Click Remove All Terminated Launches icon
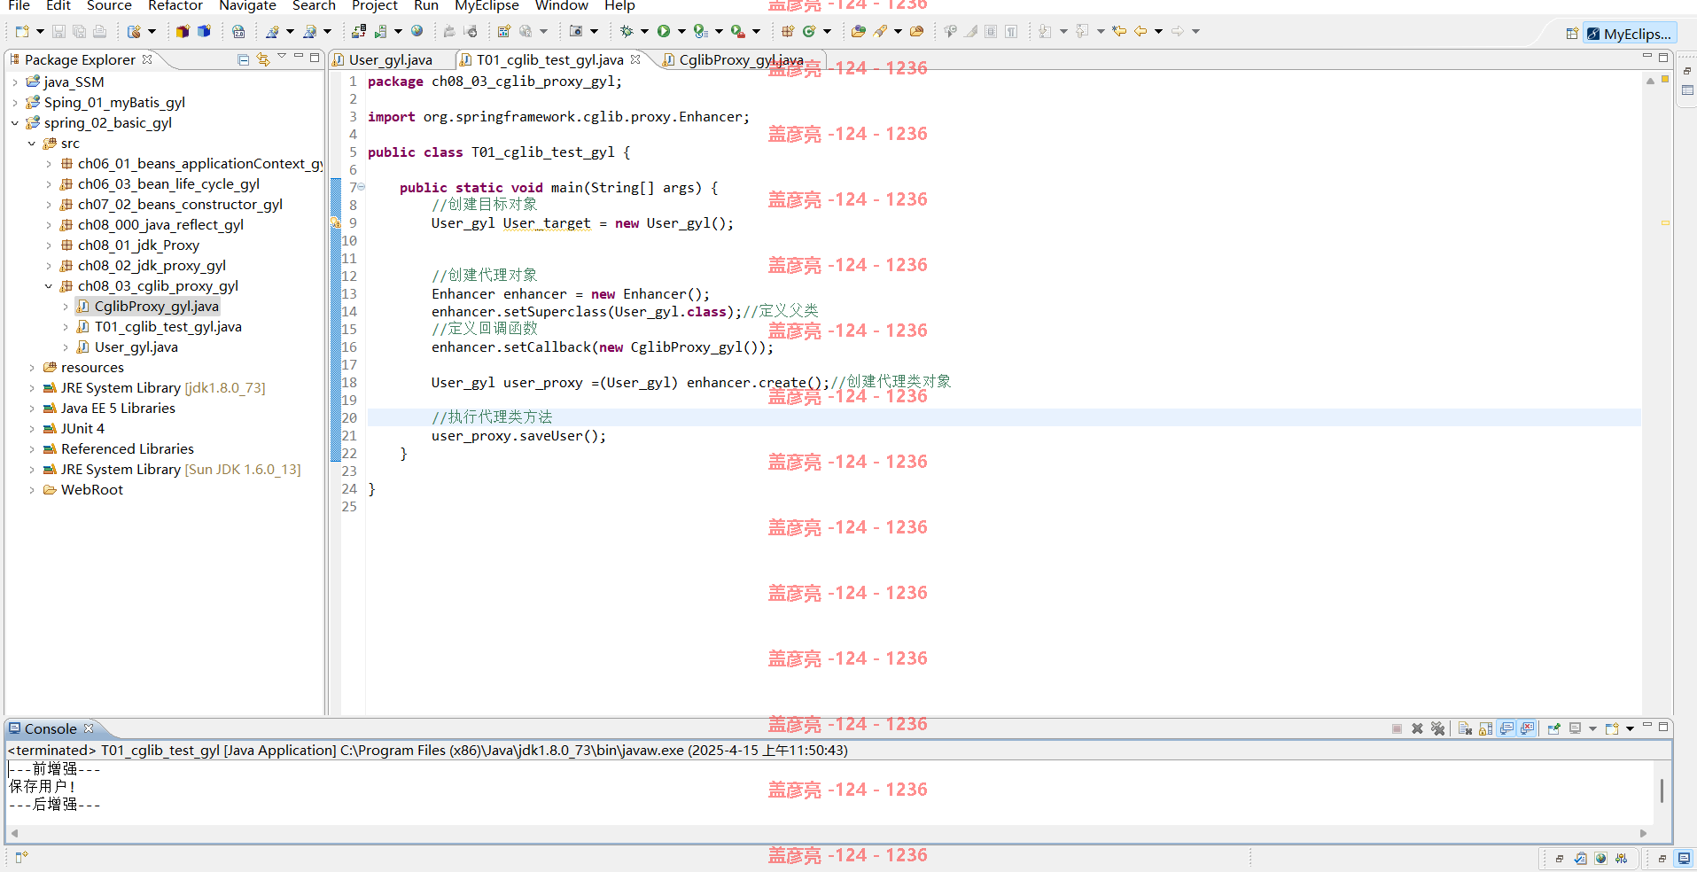This screenshot has height=872, width=1697. tap(1437, 728)
